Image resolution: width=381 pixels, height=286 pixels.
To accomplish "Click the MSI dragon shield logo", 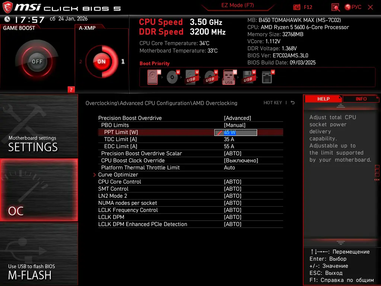I will (x=7, y=7).
